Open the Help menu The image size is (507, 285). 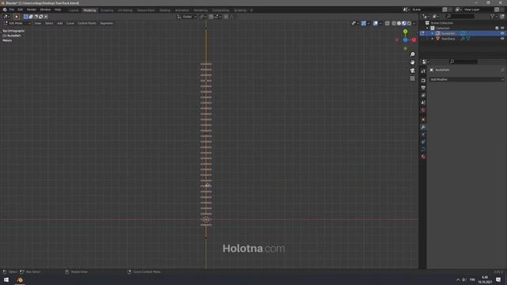58,9
